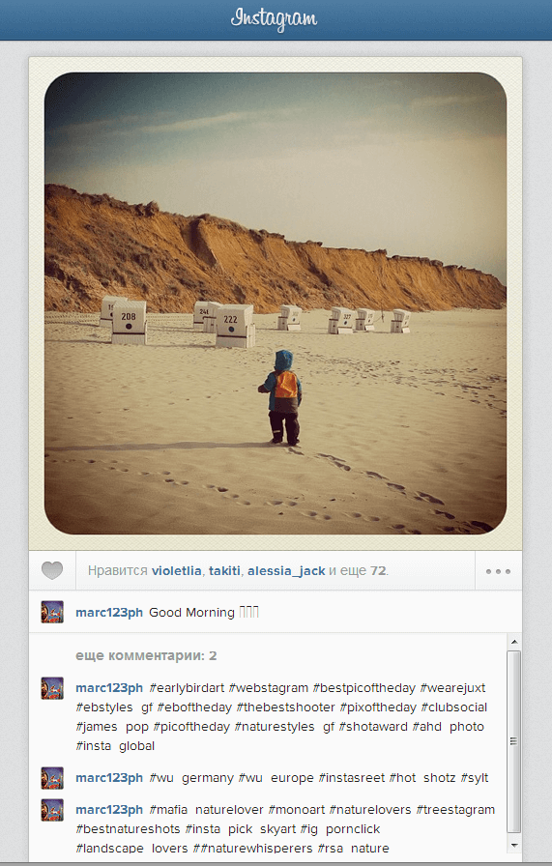
Task: Open the three-dots more options menu
Action: coord(498,571)
